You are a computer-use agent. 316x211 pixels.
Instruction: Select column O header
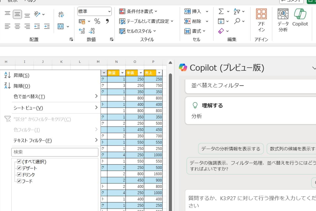click(135, 62)
